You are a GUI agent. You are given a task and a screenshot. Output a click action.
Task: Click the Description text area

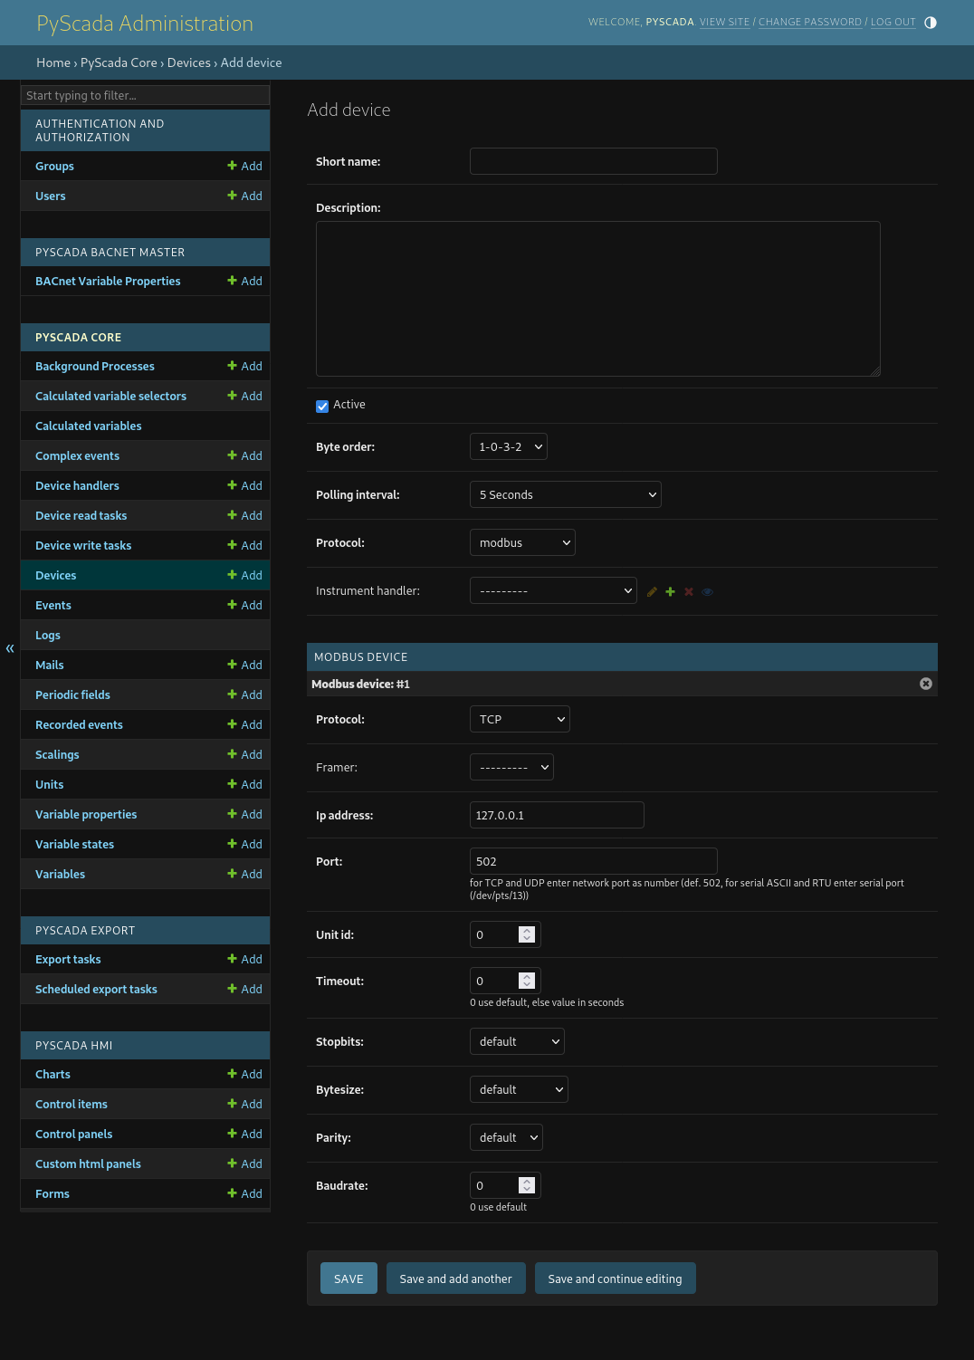(x=598, y=299)
